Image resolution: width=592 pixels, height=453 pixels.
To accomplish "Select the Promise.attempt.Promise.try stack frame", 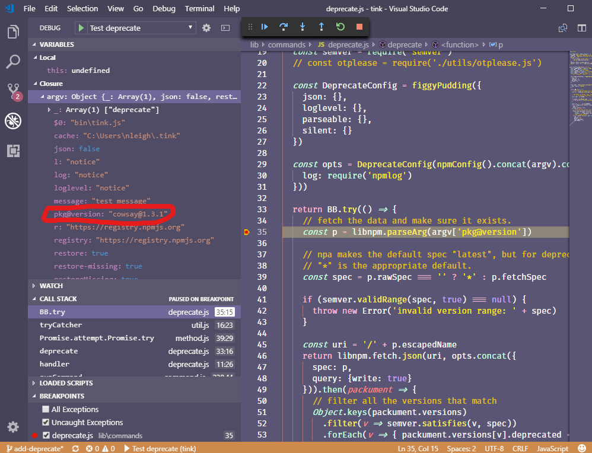I will click(135, 338).
